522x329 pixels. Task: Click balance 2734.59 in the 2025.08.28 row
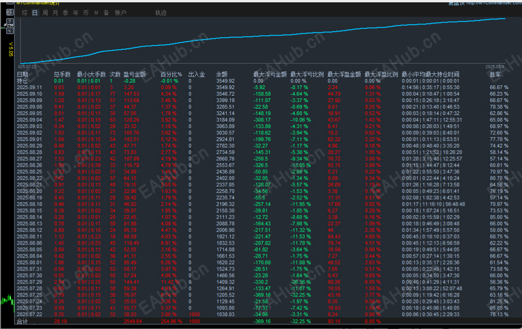(225, 152)
